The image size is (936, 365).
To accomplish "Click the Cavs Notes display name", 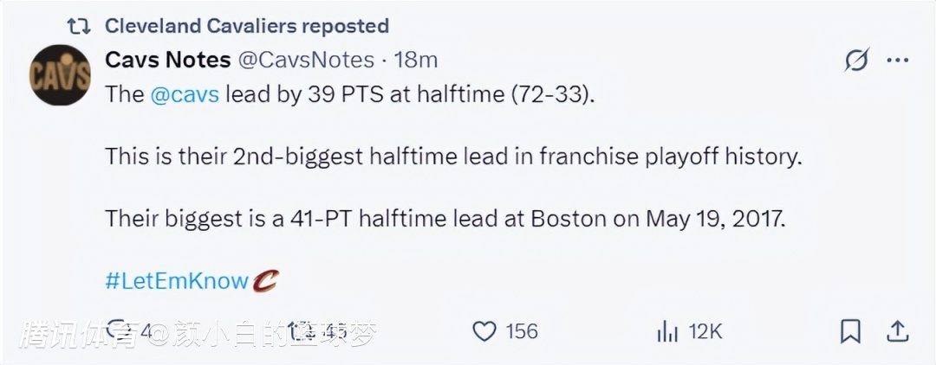I will tap(168, 60).
